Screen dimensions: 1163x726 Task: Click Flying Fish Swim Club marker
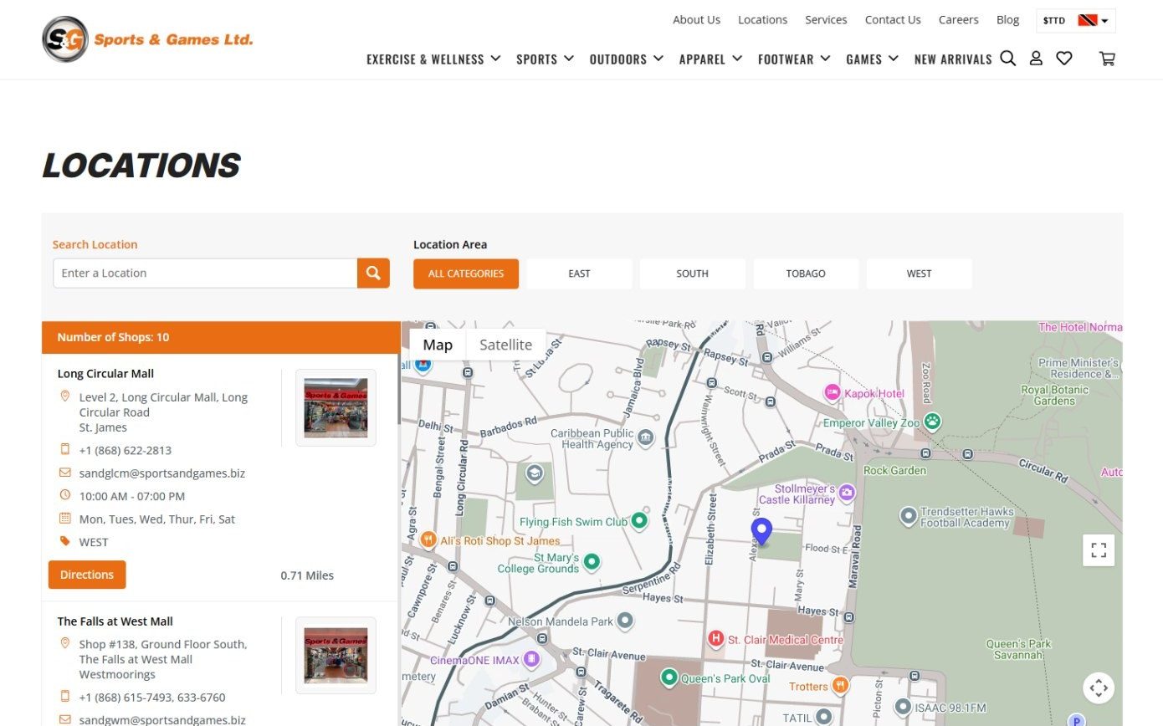point(639,521)
